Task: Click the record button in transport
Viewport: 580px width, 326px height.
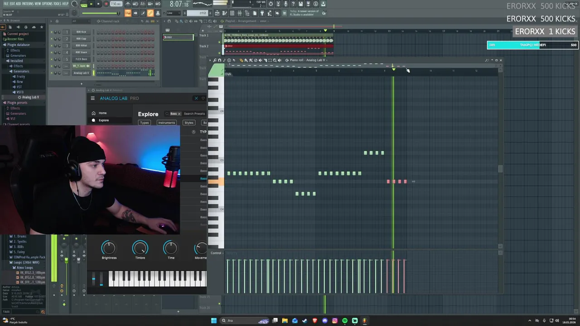Action: tap(106, 4)
